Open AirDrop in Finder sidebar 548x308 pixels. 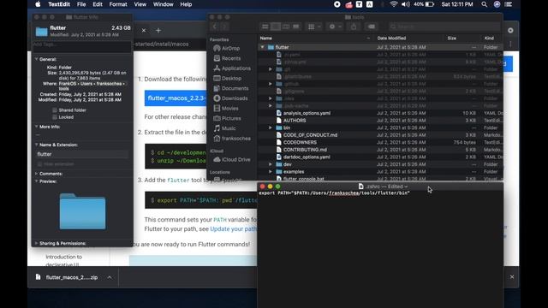[x=230, y=48]
